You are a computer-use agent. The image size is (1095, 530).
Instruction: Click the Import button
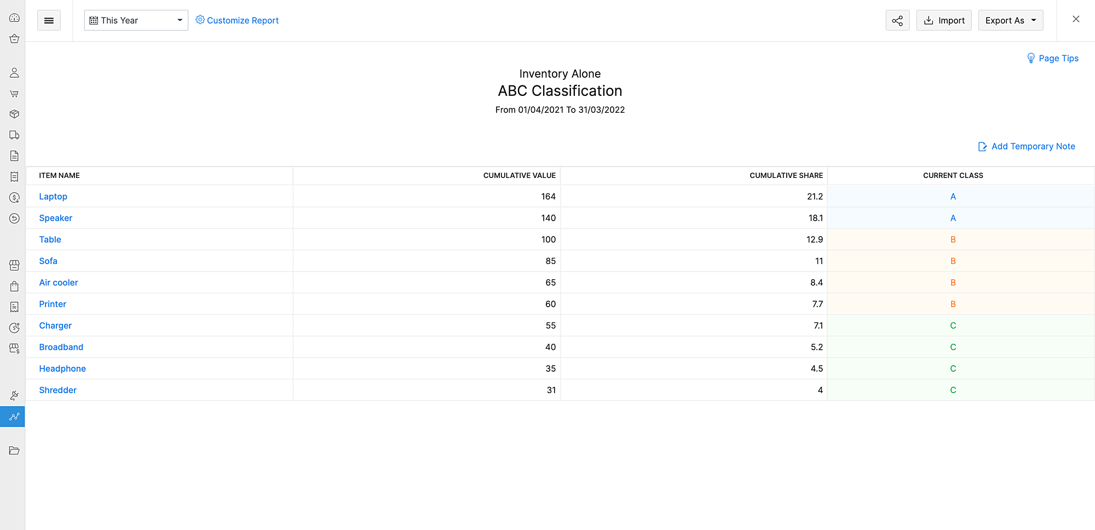944,20
